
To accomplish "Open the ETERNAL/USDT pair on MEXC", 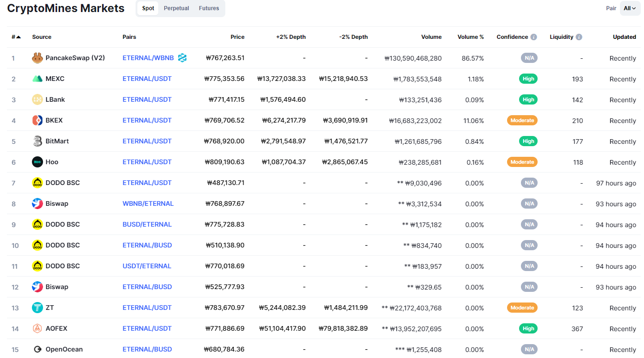I will (x=147, y=79).
